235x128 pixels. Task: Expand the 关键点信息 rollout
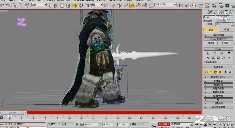point(218,88)
